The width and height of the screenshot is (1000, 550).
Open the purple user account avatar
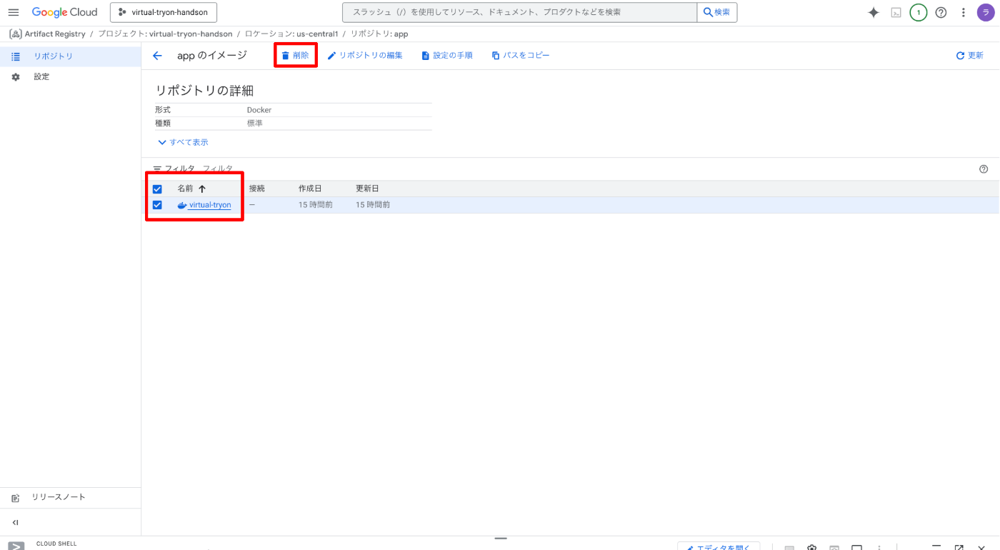pyautogui.click(x=986, y=12)
